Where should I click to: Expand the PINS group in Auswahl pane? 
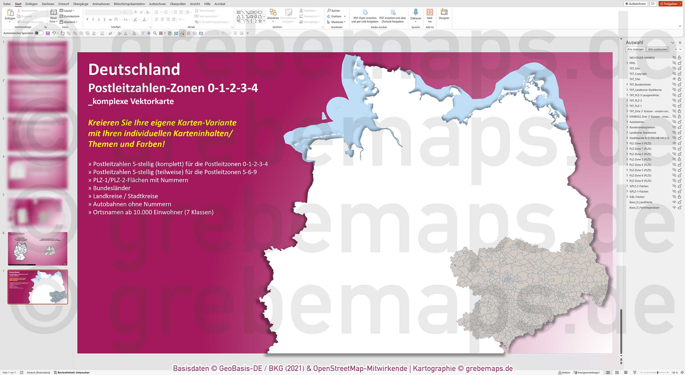[627, 63]
